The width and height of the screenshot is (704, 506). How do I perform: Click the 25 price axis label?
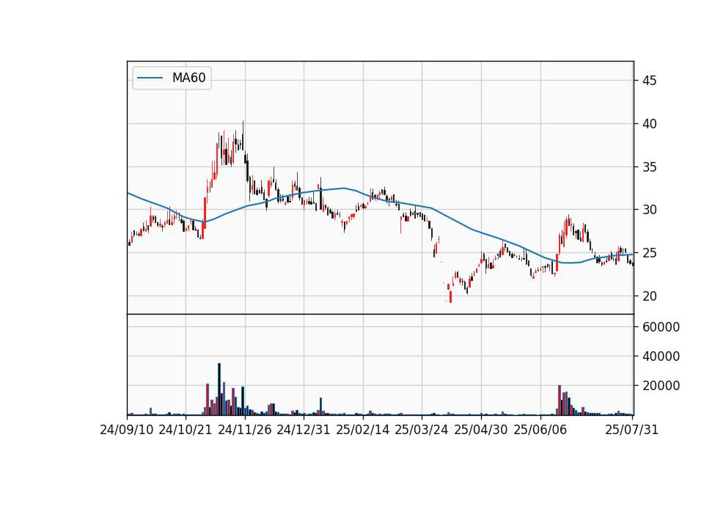(649, 253)
